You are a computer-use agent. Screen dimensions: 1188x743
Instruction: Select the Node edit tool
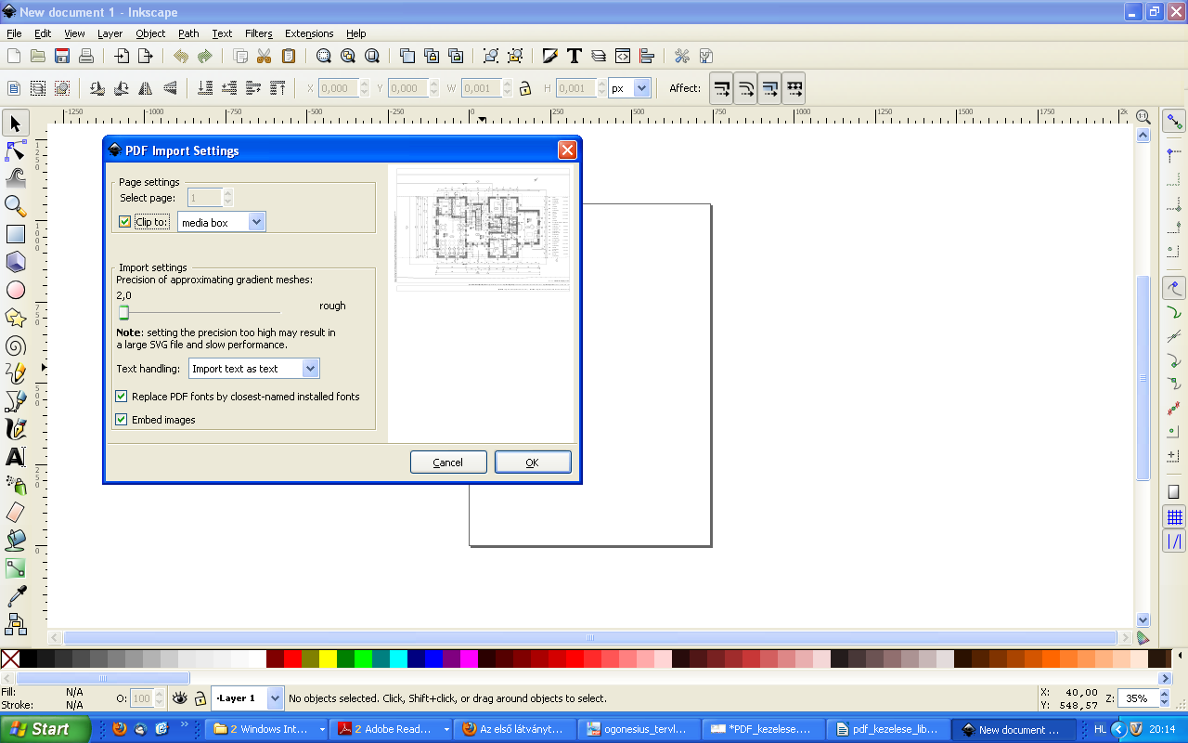pyautogui.click(x=15, y=150)
